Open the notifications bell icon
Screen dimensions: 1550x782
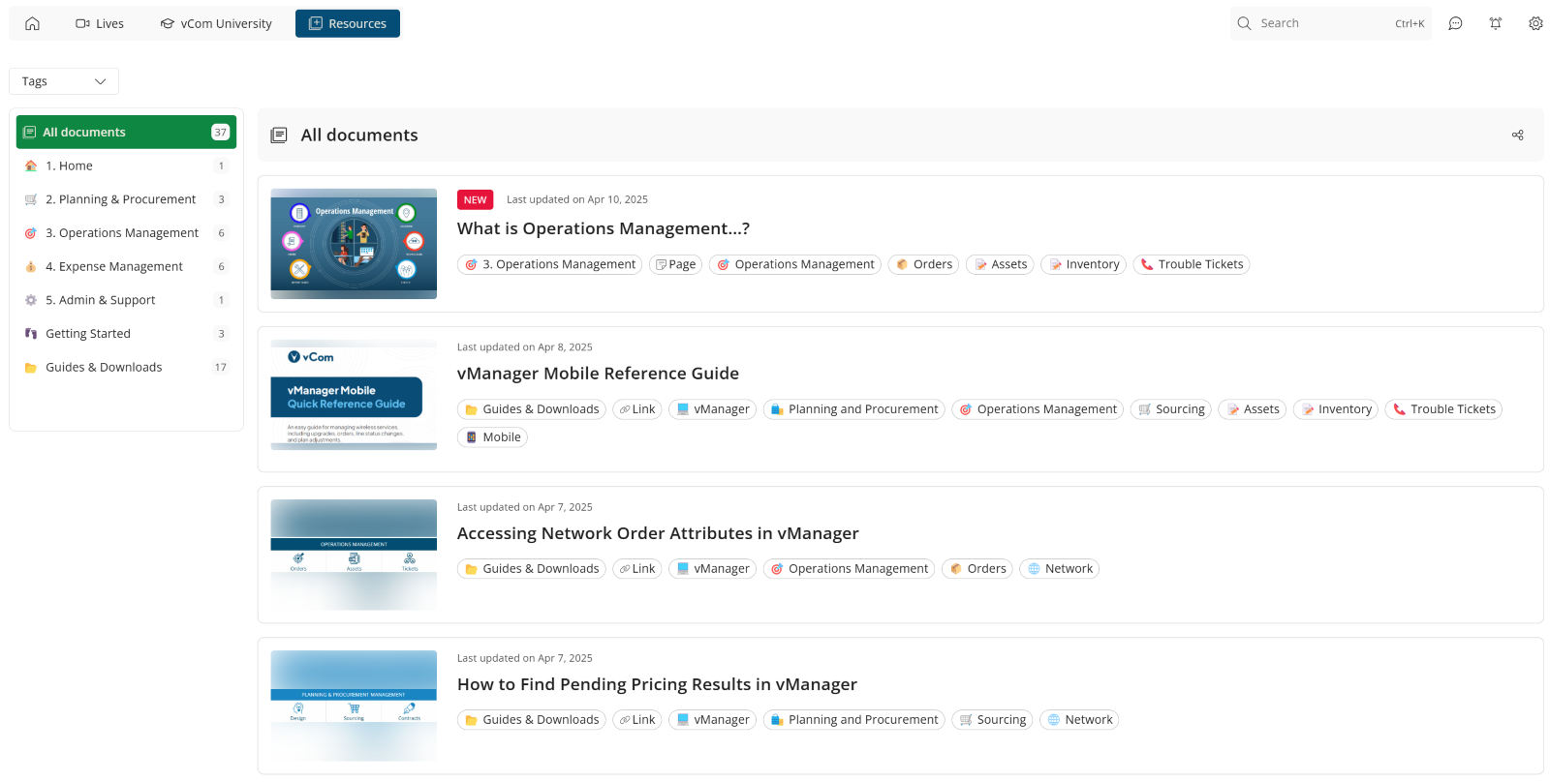click(x=1496, y=23)
